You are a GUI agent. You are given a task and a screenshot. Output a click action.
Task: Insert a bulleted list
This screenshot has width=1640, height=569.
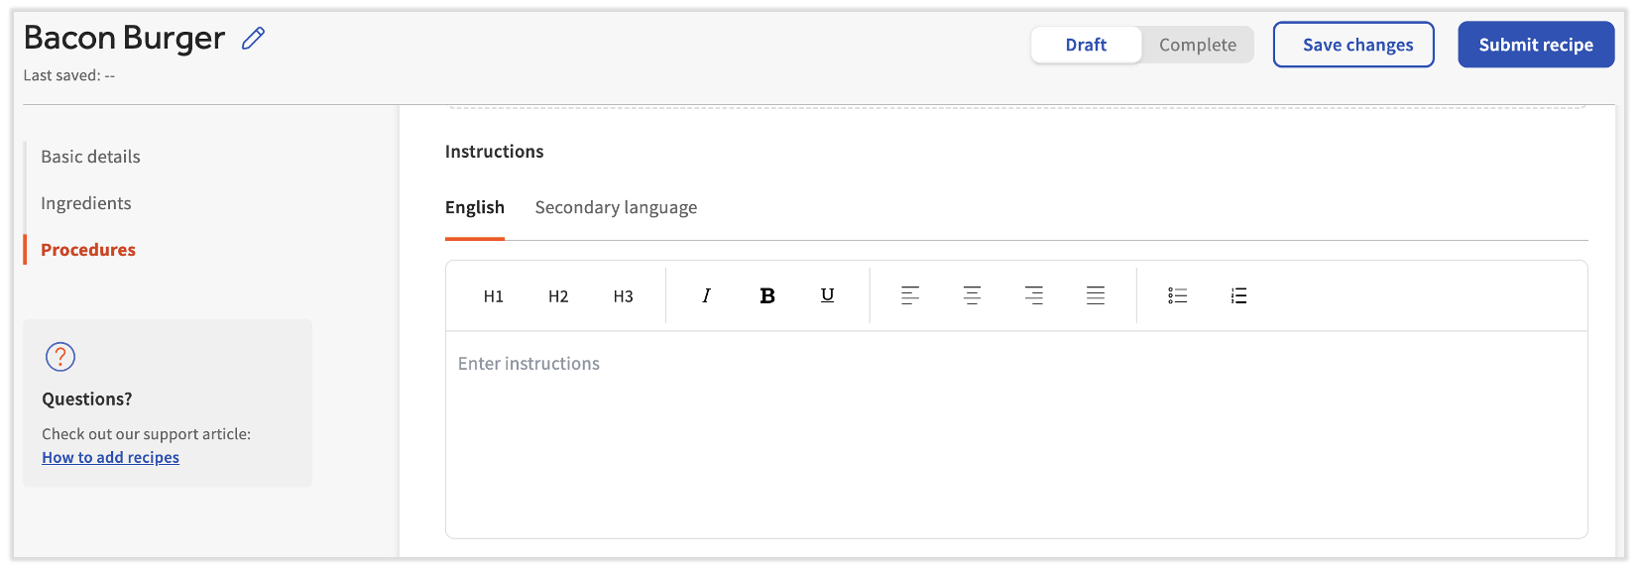[x=1177, y=295]
